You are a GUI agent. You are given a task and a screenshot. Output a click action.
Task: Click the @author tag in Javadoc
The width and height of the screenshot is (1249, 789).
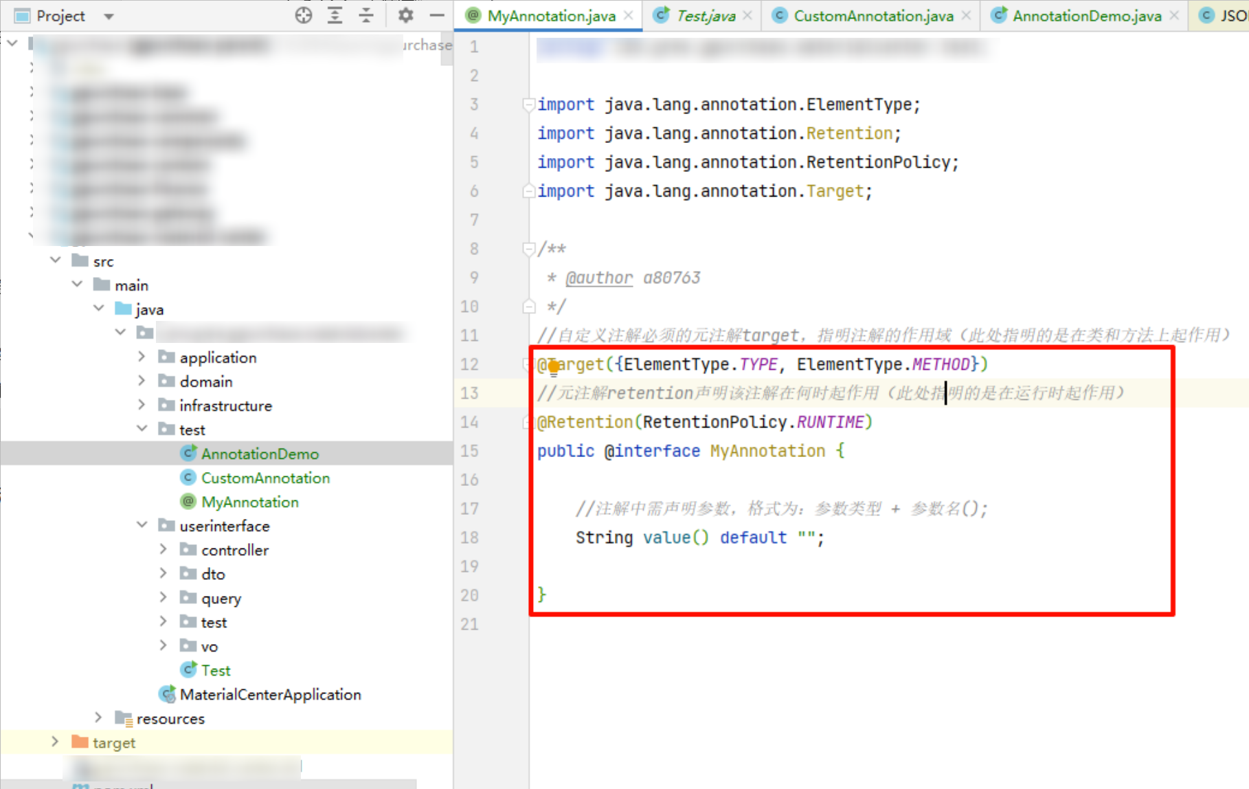pos(599,278)
